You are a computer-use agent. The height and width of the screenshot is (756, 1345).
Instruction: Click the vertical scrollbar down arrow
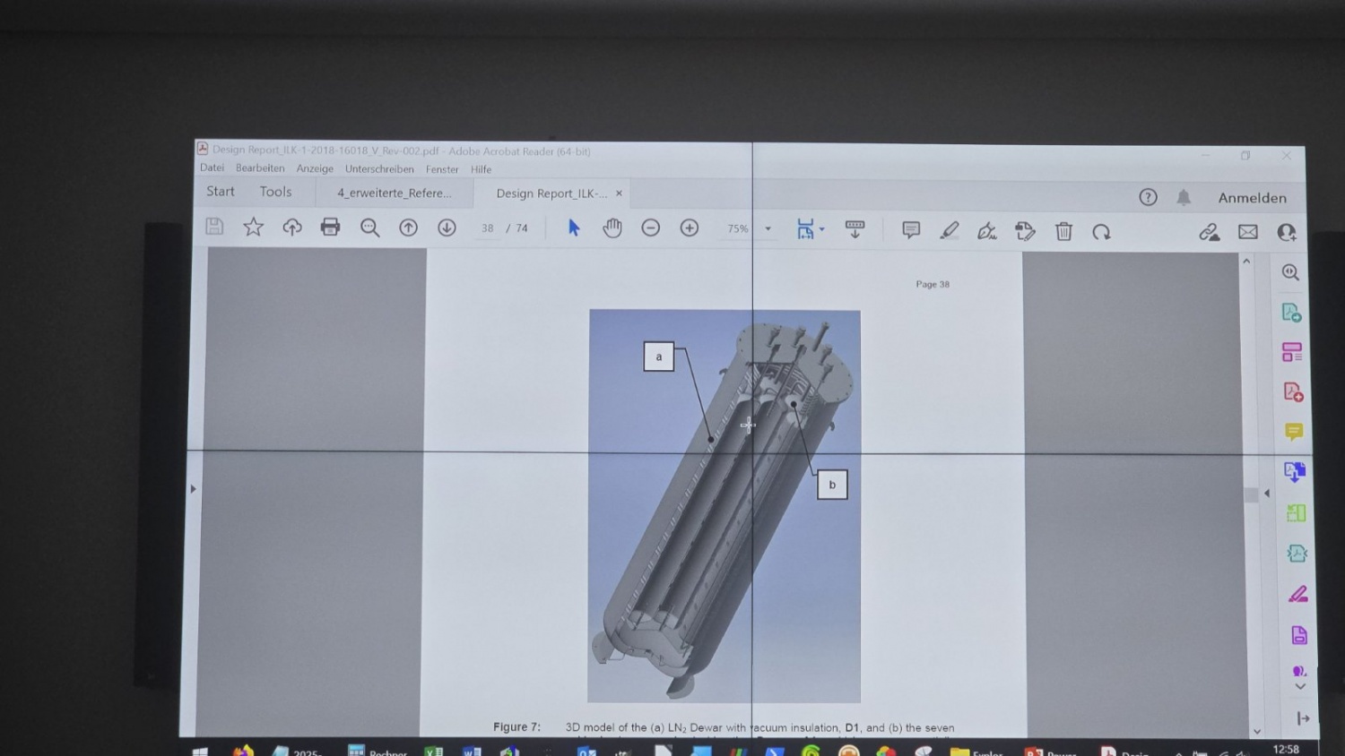pos(1256,731)
